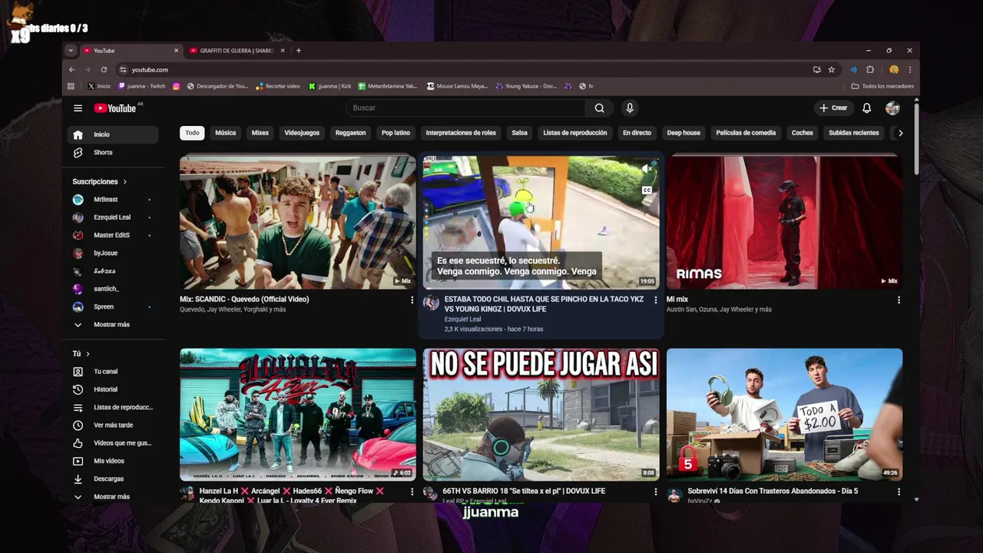Screen dimensions: 983x553
Task: Click the YouTube logo
Action: [x=115, y=108]
